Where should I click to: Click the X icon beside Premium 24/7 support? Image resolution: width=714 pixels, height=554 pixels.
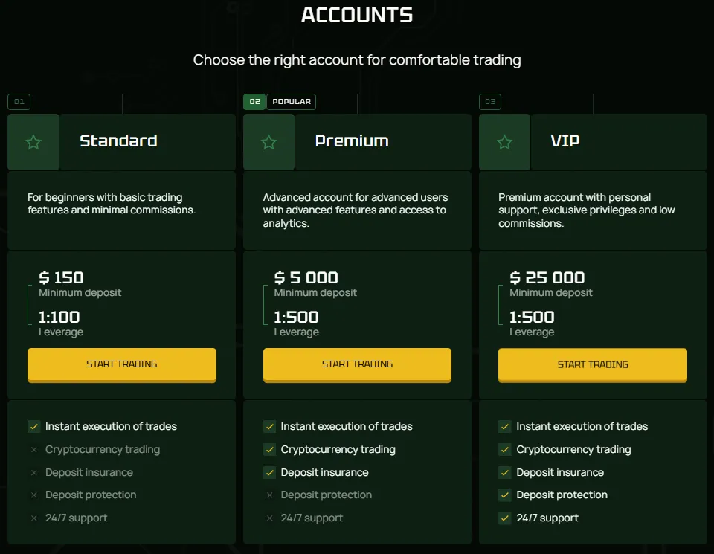[x=269, y=518]
